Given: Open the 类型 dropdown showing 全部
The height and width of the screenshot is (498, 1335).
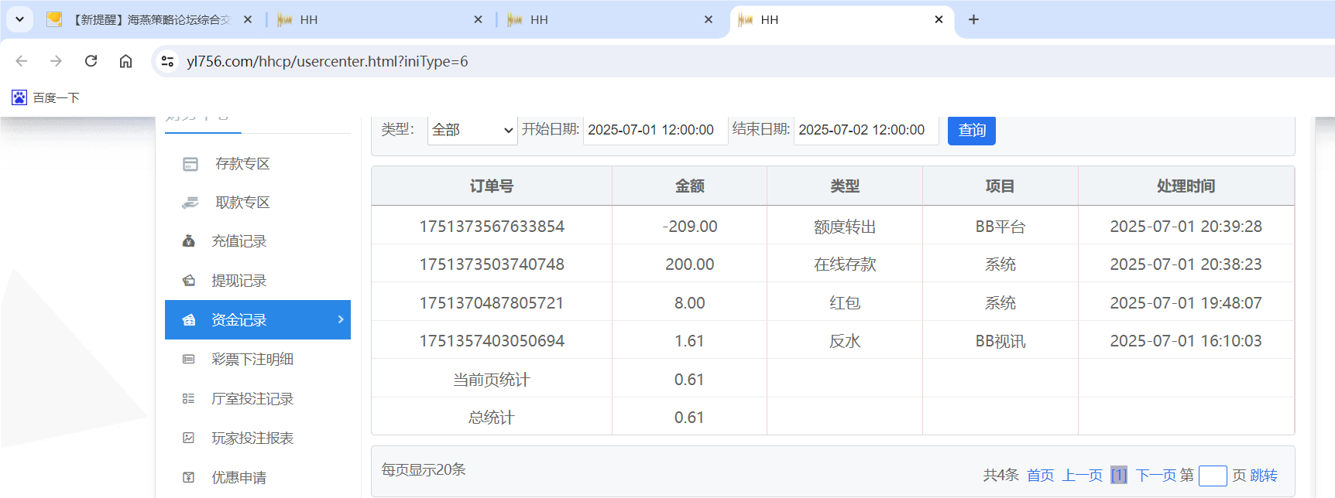Looking at the screenshot, I should pos(472,130).
